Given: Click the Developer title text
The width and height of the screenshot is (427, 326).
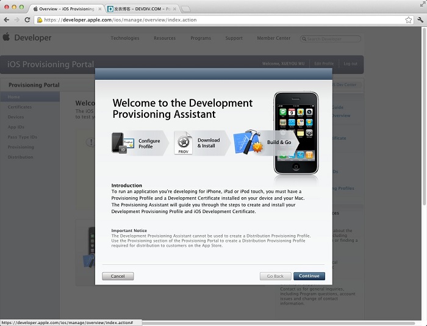Looking at the screenshot, I should (33, 38).
